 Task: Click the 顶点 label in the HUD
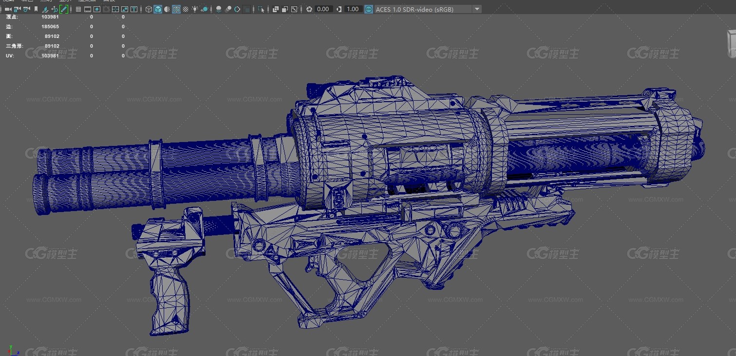point(11,17)
